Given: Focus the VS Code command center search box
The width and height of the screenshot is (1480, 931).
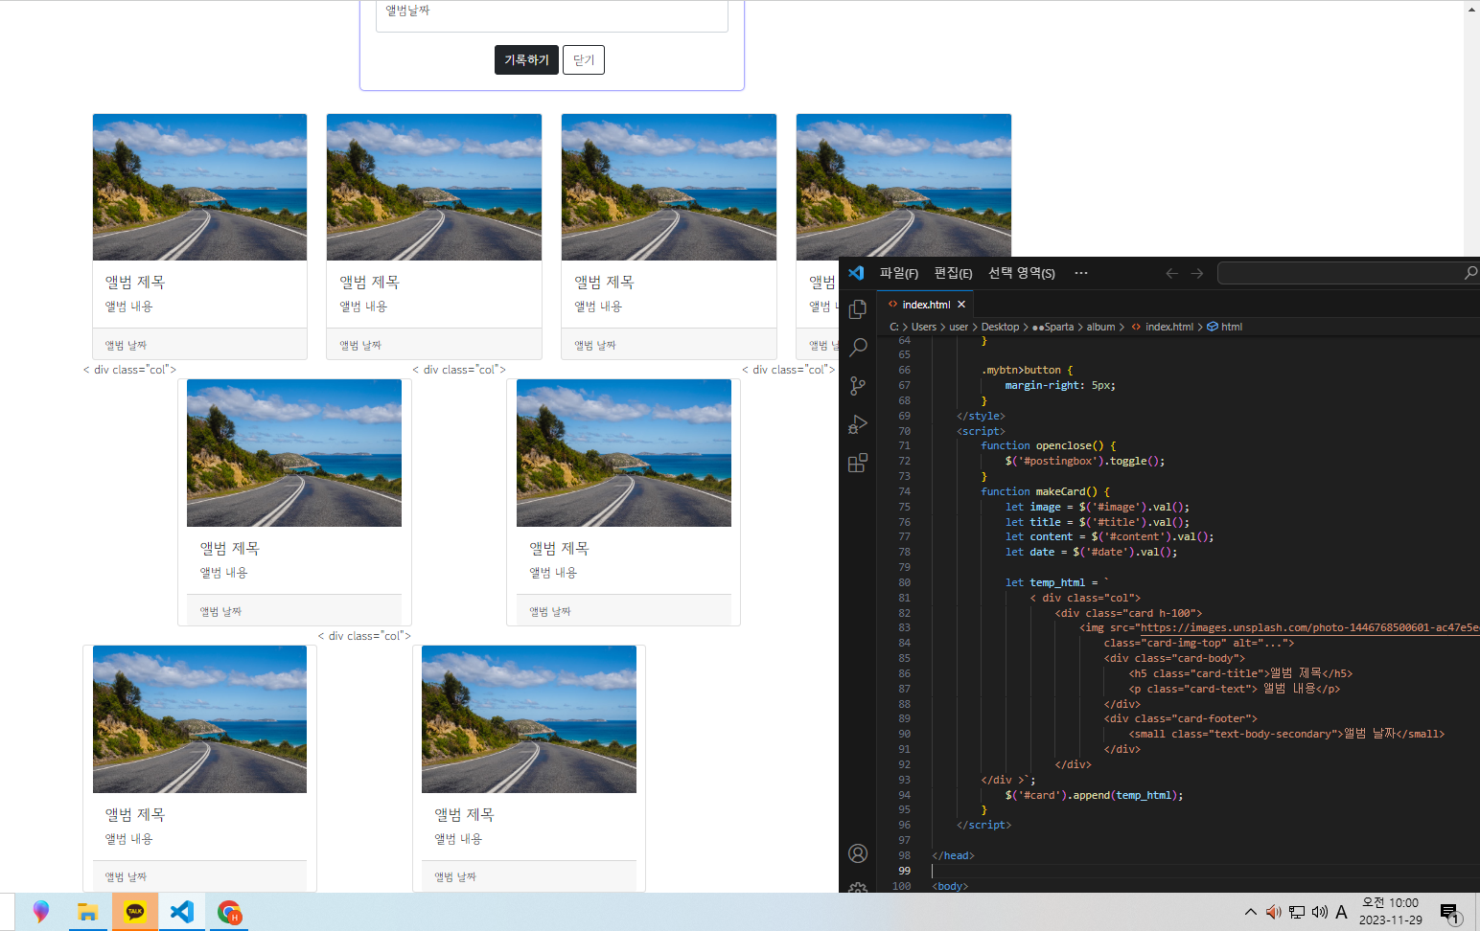Looking at the screenshot, I should point(1348,273).
